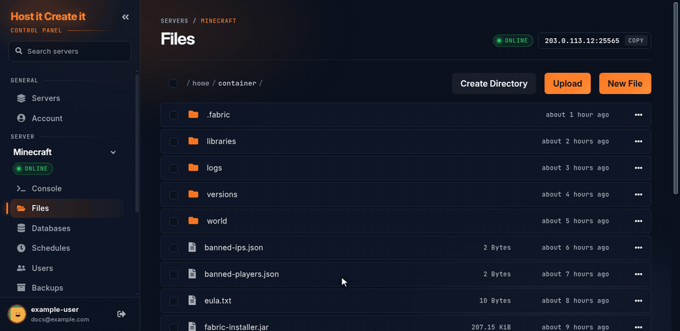The image size is (680, 331).
Task: Open the Schedules page
Action: click(67, 248)
